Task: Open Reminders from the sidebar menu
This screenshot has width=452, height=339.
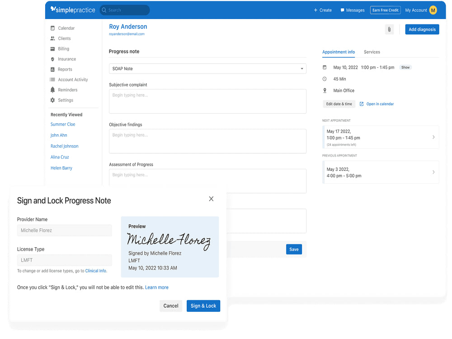Action: click(x=67, y=90)
